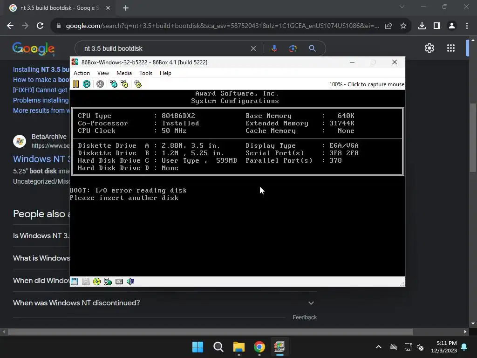Send Ctrl+Alt+Del to the emulated machine
Viewport: 477px width, 358px height.
coord(114,84)
